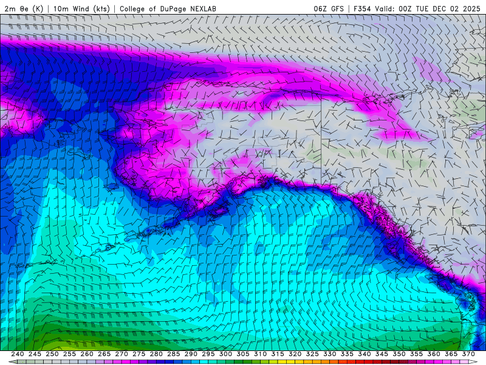Click the "2m θe (K)" title text
The height and width of the screenshot is (365, 486).
pos(24,9)
